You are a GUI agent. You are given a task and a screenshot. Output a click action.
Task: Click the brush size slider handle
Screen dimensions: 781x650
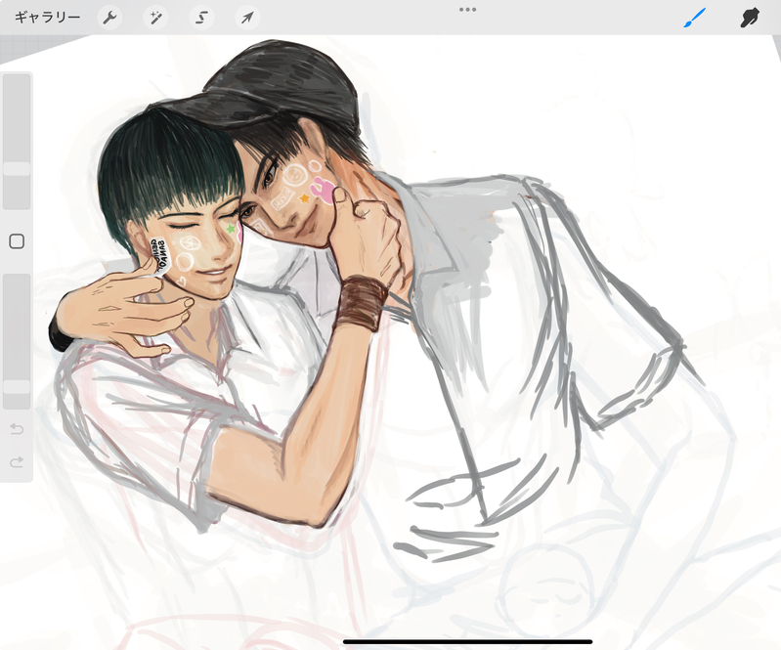17,169
